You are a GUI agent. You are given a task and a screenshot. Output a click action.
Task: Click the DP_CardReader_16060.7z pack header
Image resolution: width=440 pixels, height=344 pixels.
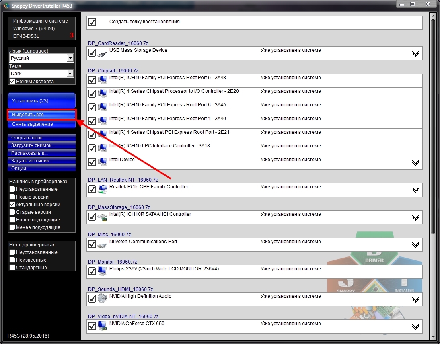(x=118, y=43)
